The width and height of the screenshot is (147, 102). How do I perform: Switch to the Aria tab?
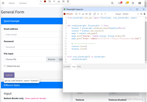coord(79,66)
